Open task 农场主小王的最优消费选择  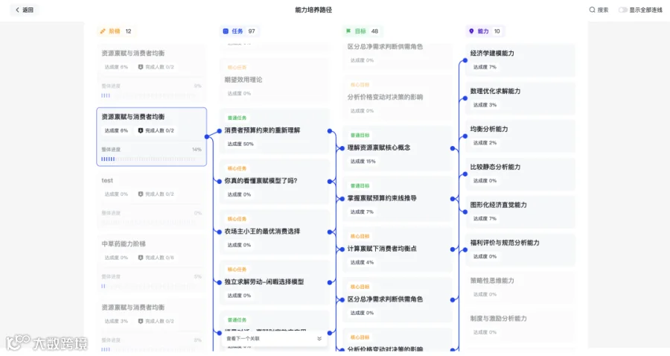point(274,232)
